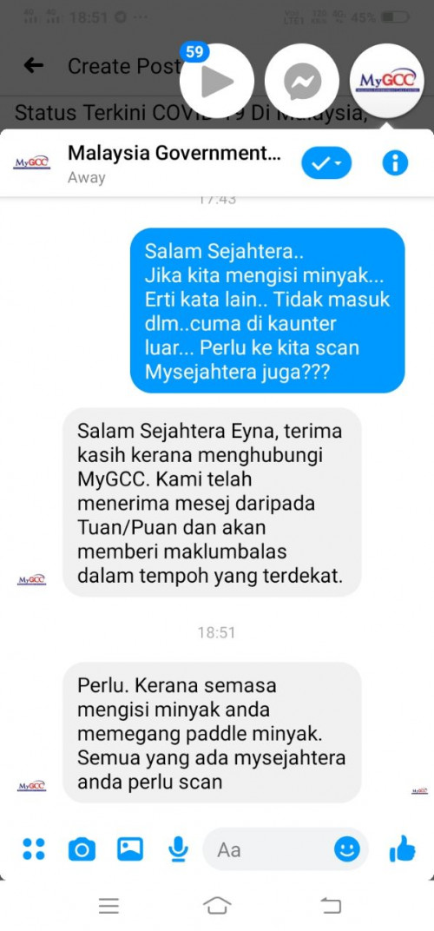The width and height of the screenshot is (434, 931).
Task: Start voice recording with microphone icon
Action: pos(176,849)
